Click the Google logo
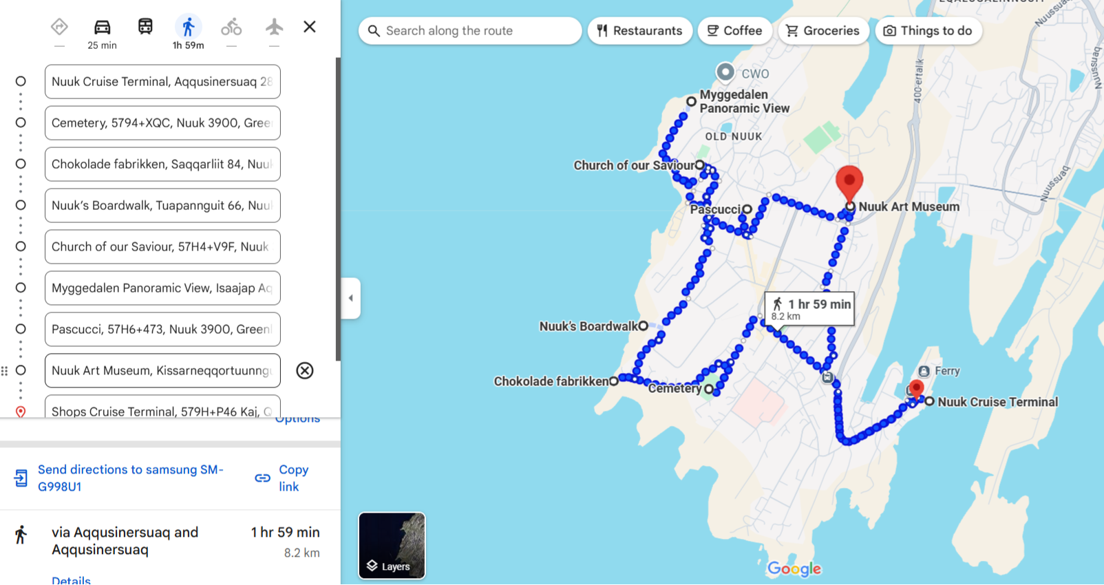Image resolution: width=1104 pixels, height=585 pixels. (x=794, y=568)
